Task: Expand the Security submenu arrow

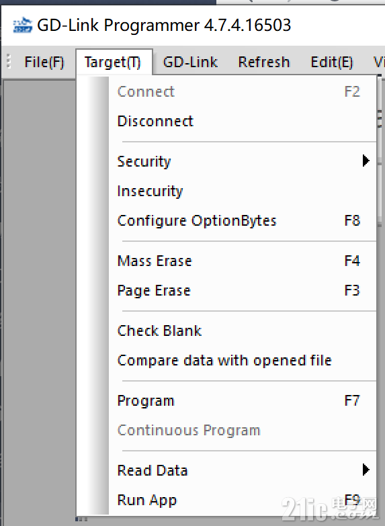Action: point(366,161)
